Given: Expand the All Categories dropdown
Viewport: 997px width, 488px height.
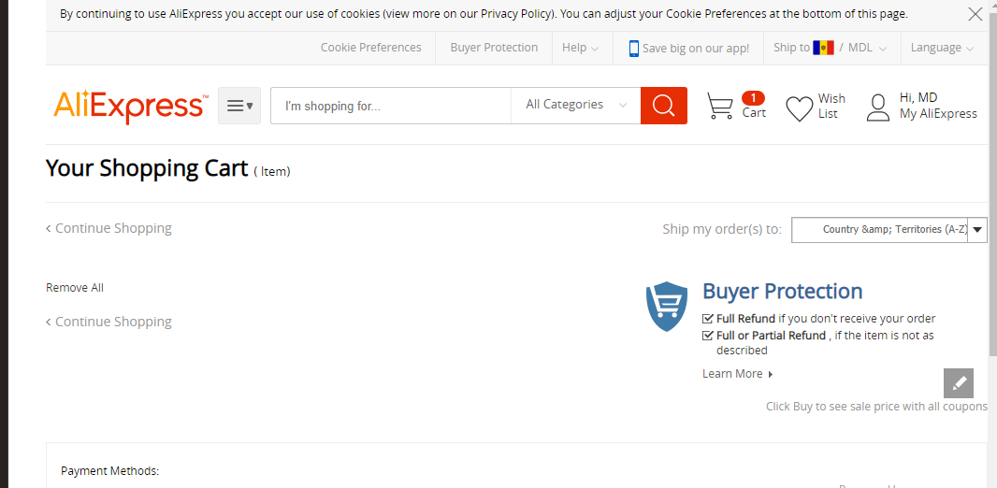Looking at the screenshot, I should point(575,106).
